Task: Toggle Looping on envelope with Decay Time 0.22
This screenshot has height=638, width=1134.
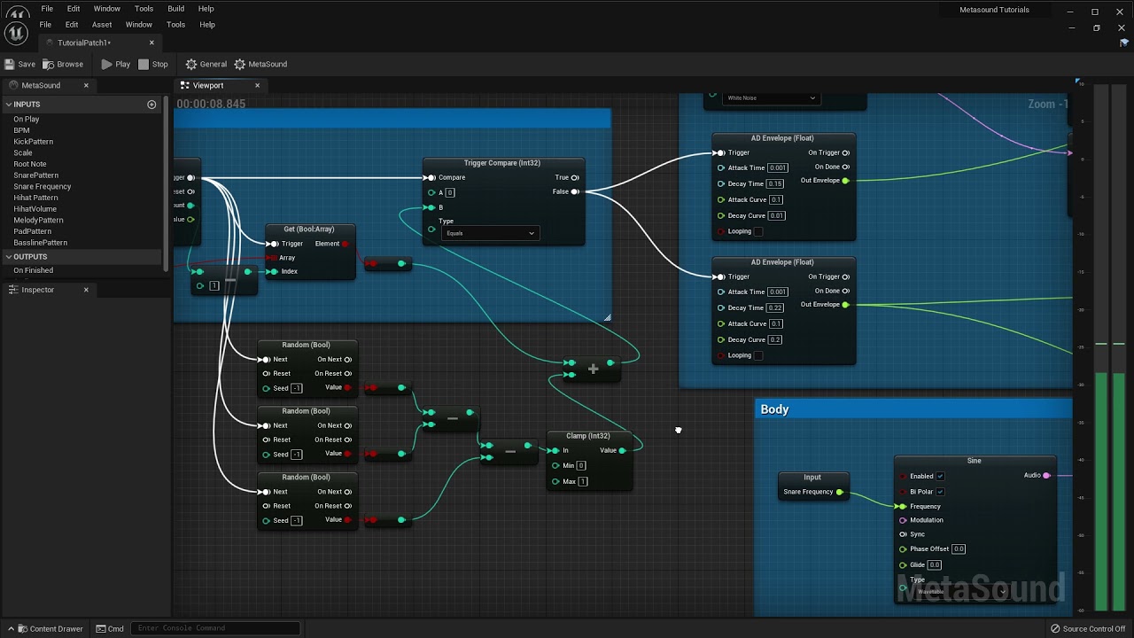Action: coord(758,355)
